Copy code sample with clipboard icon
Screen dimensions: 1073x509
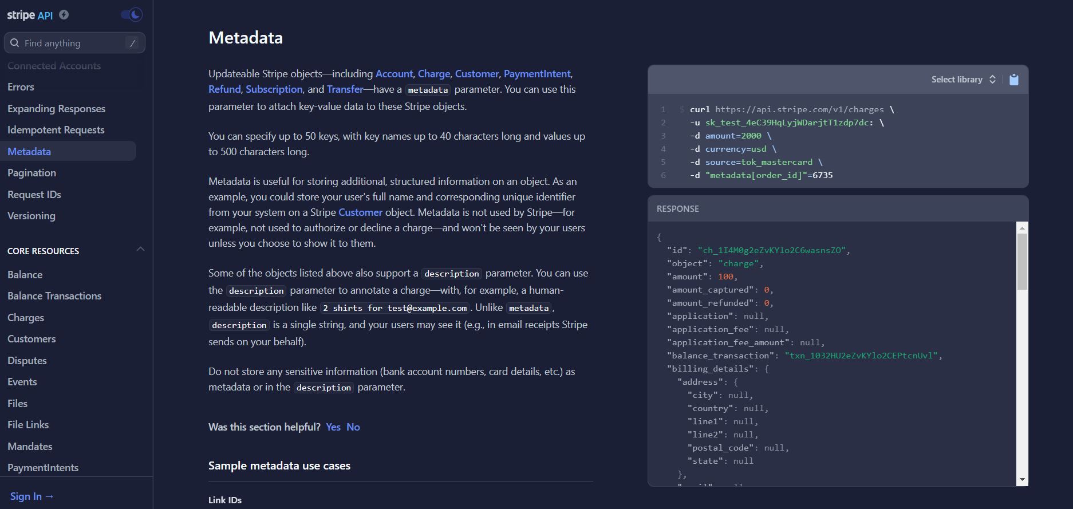(x=1014, y=80)
